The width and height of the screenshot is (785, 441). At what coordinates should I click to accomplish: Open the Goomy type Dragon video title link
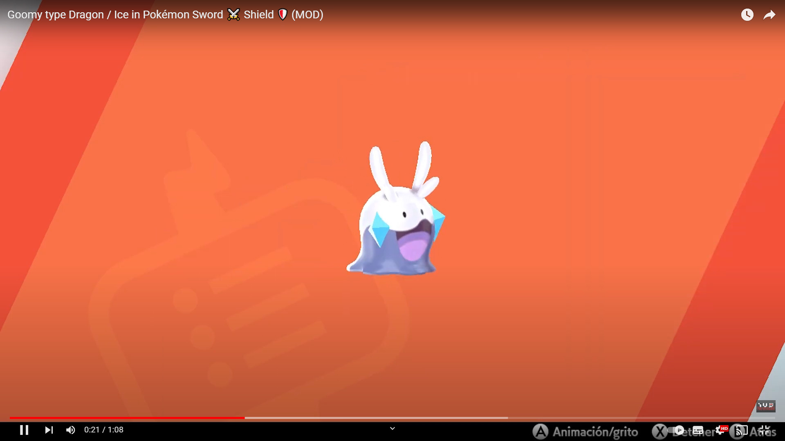pyautogui.click(x=164, y=15)
